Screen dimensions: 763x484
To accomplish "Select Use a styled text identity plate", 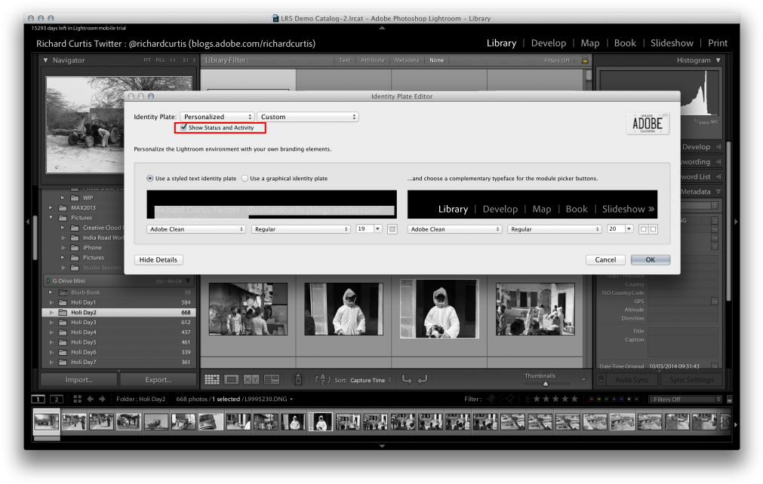I will click(150, 179).
